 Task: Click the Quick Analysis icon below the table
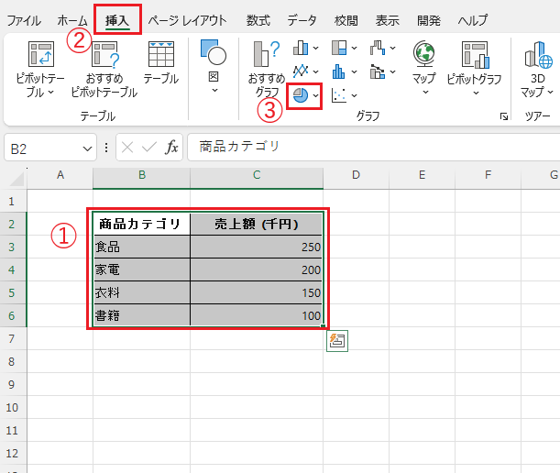[337, 341]
